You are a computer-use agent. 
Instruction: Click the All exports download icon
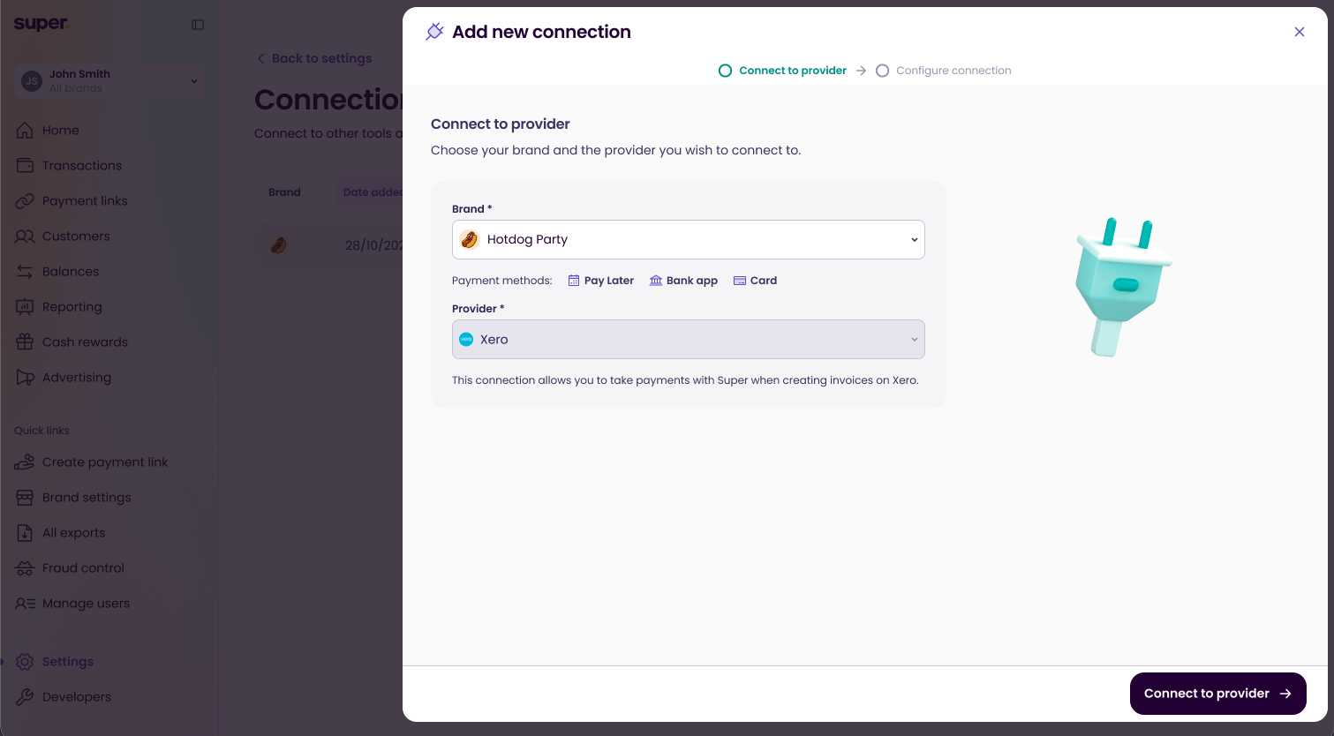[x=25, y=533]
